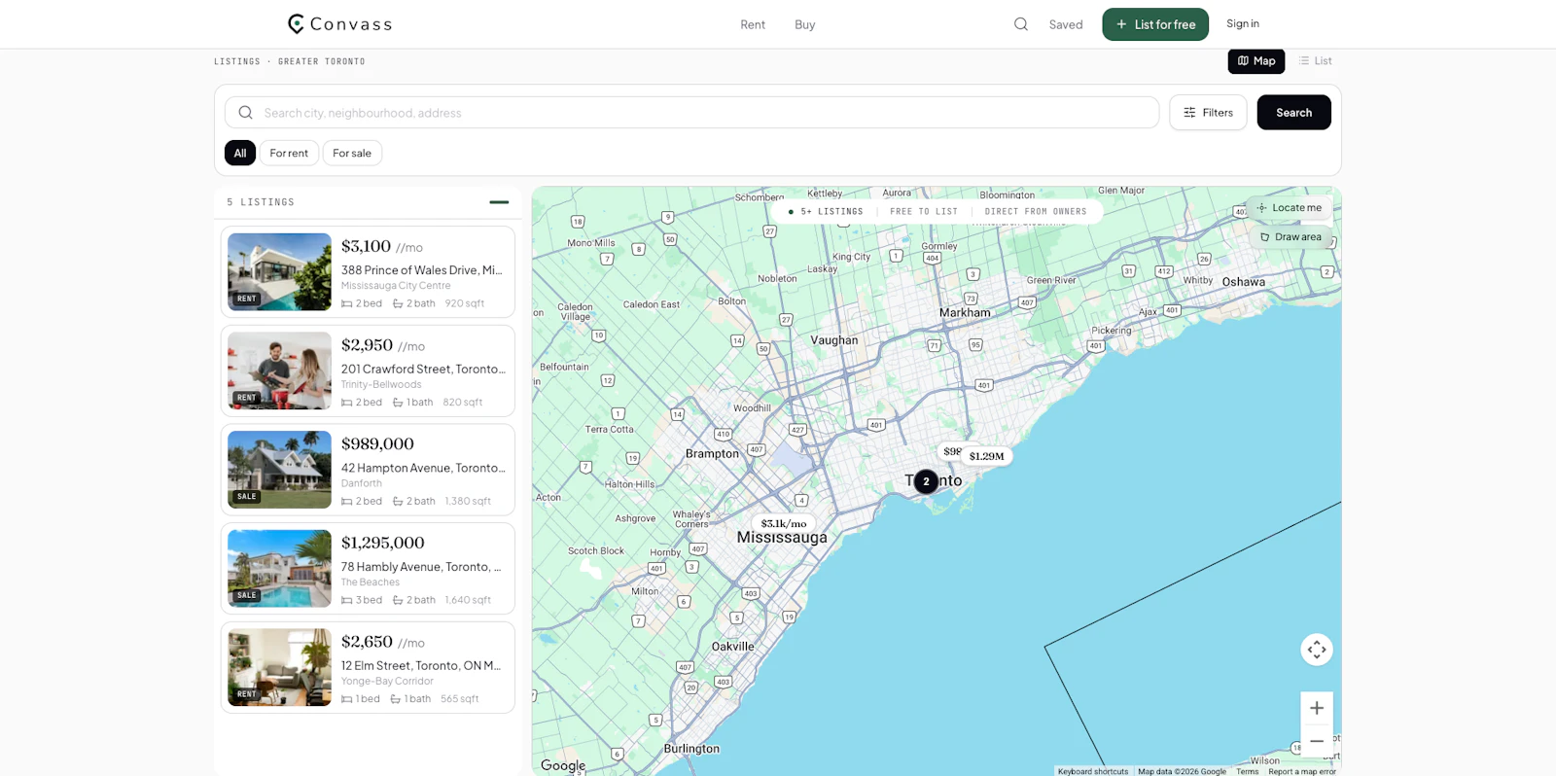
Task: Select 201 Crawford Street, Toronto address
Action: click(423, 370)
